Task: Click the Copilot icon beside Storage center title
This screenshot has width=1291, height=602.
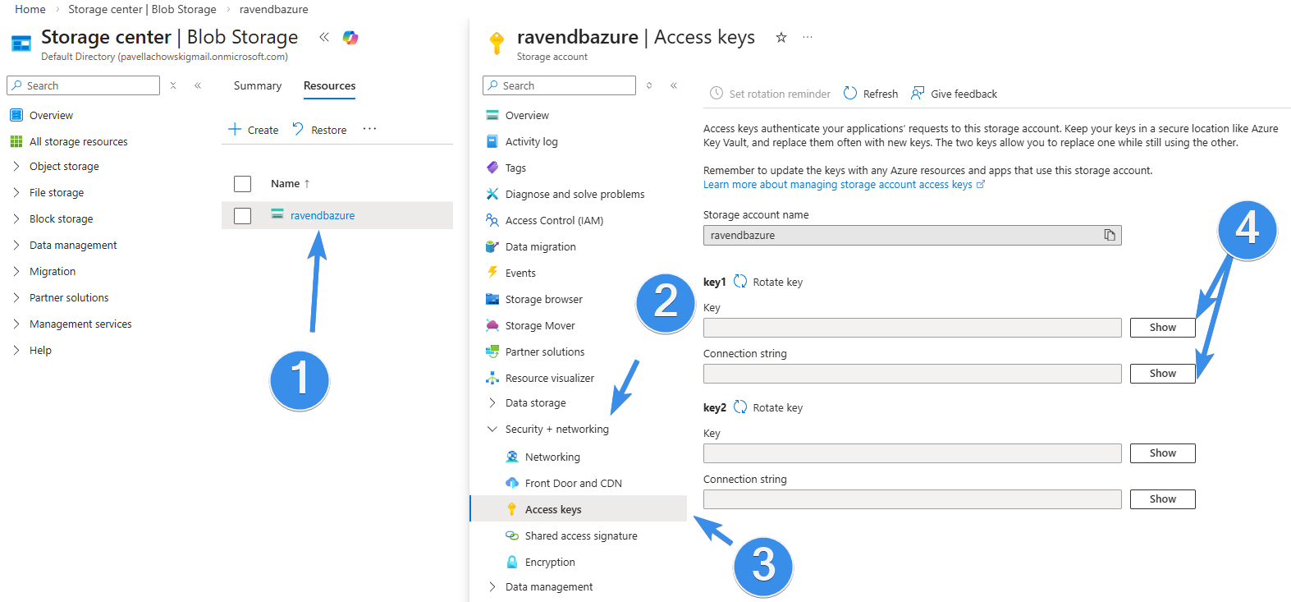Action: pos(350,38)
